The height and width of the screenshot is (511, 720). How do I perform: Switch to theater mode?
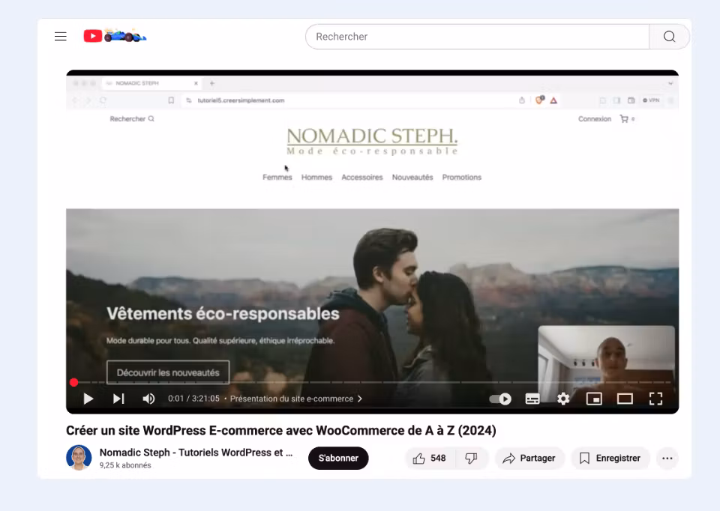[x=625, y=399]
